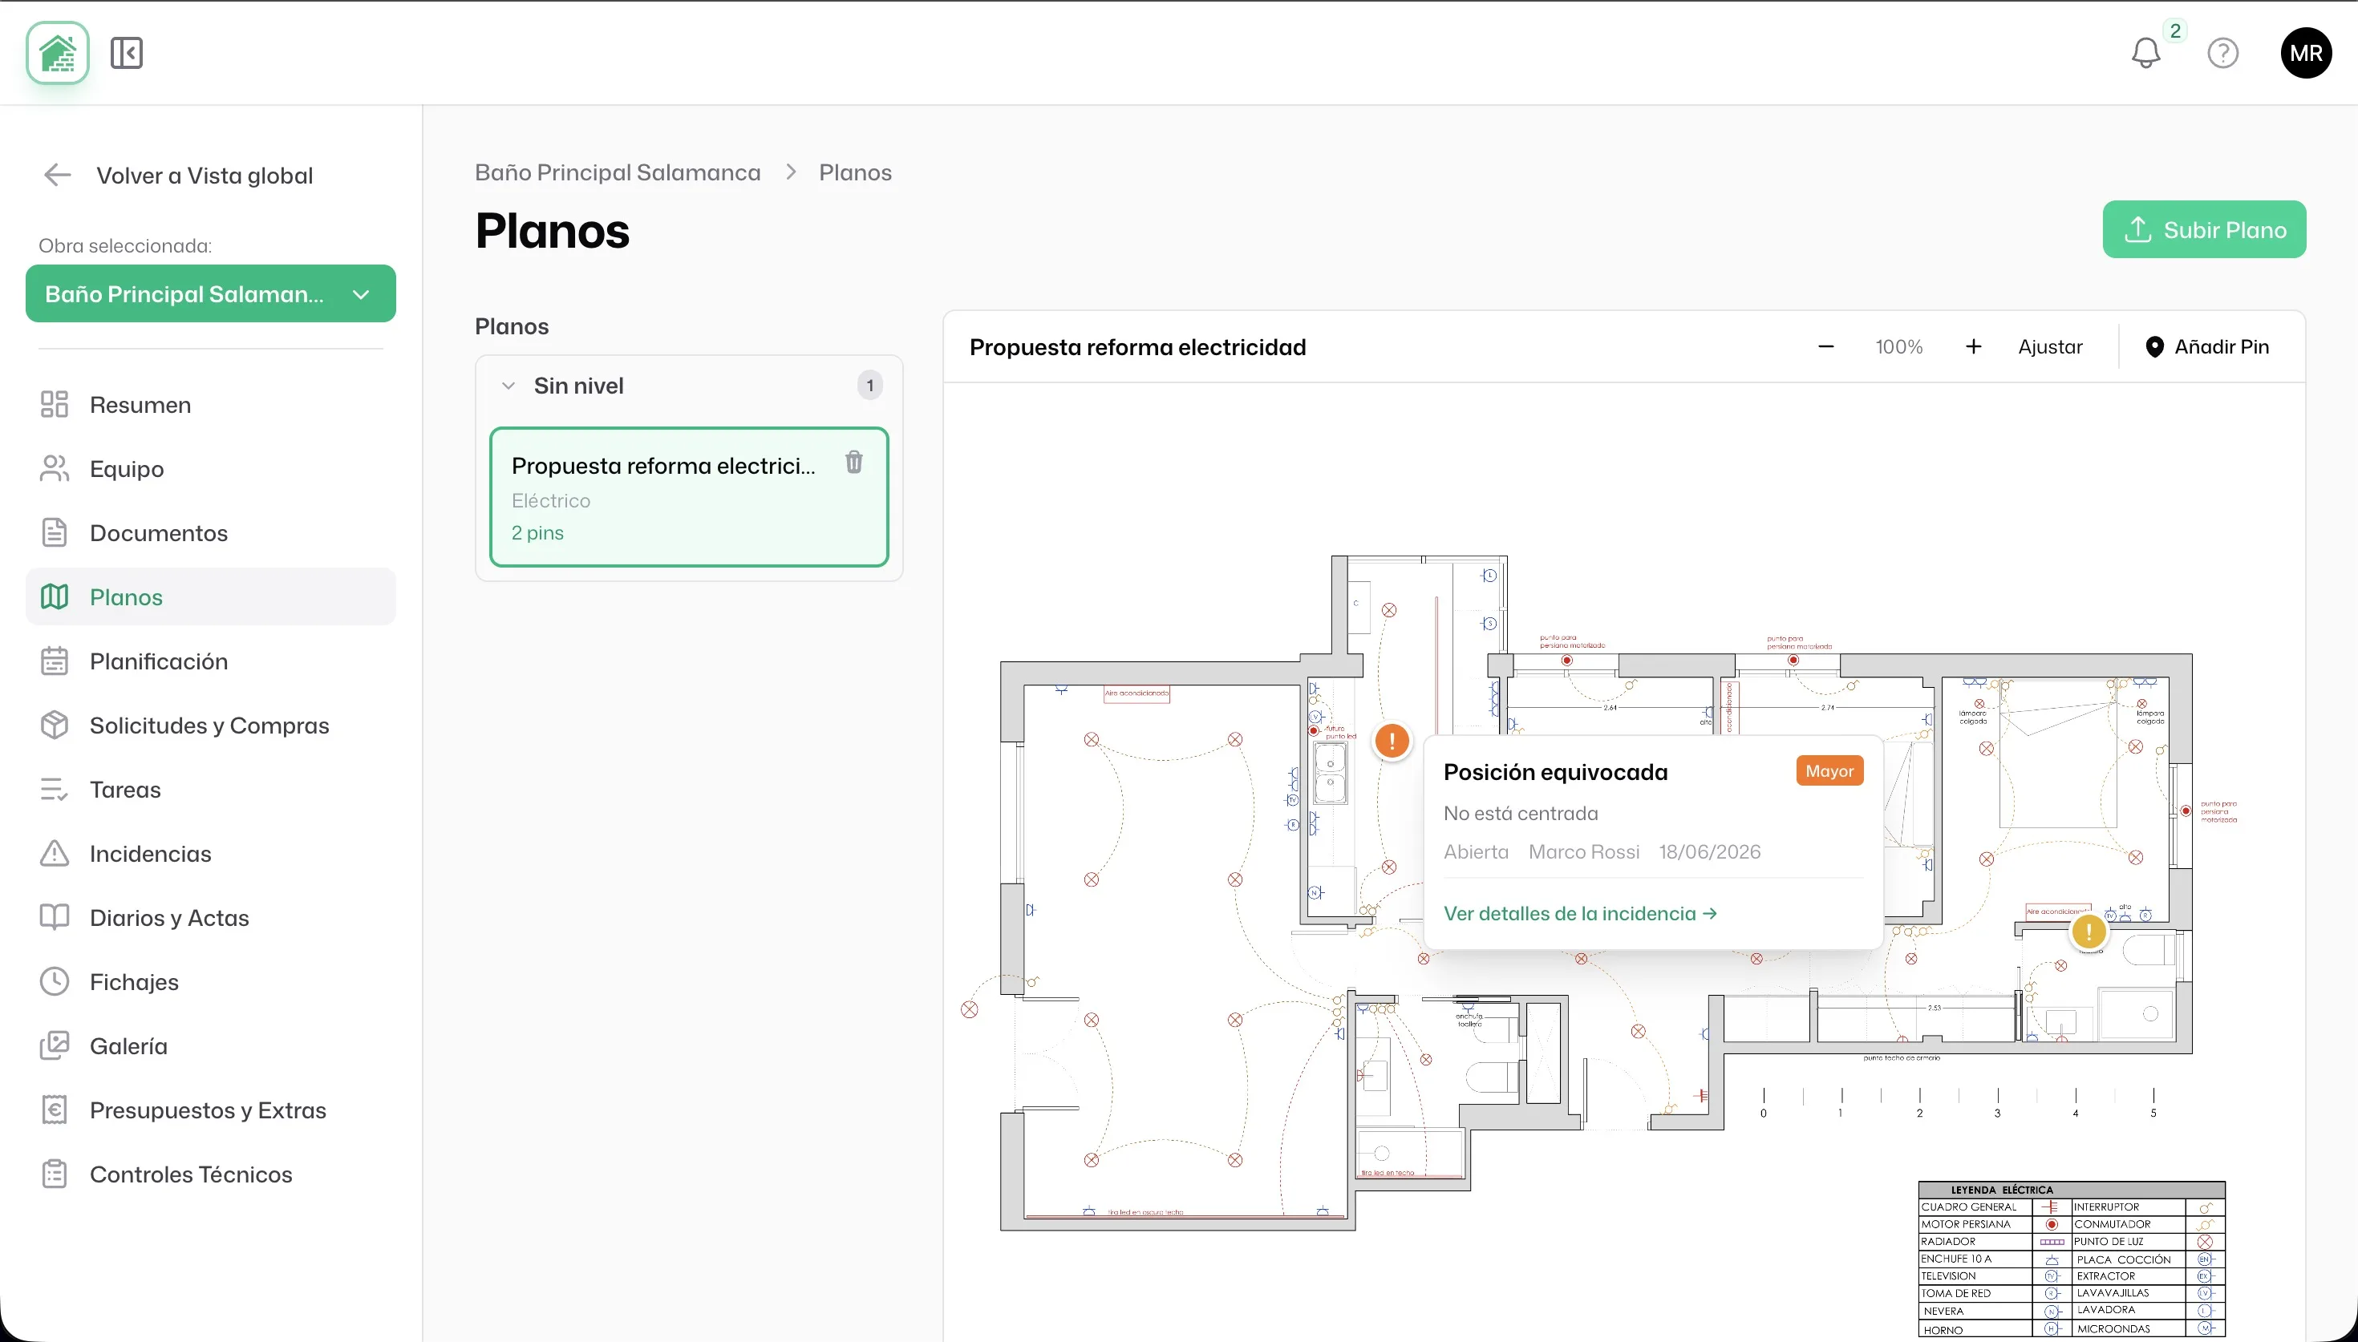
Task: Open the help question mark icon
Action: pyautogui.click(x=2222, y=54)
